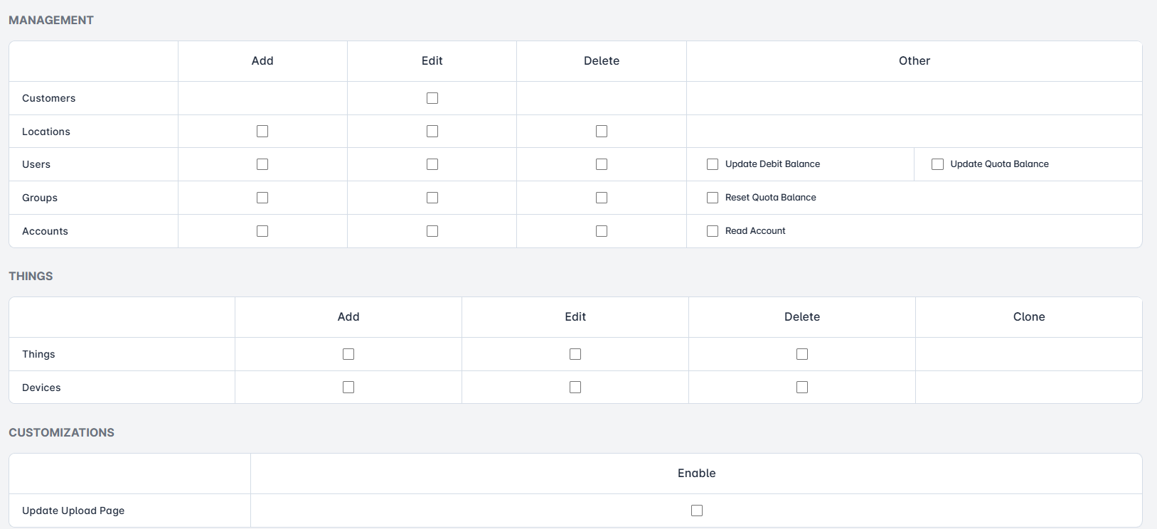Toggle Edit permission for Users

click(432, 164)
